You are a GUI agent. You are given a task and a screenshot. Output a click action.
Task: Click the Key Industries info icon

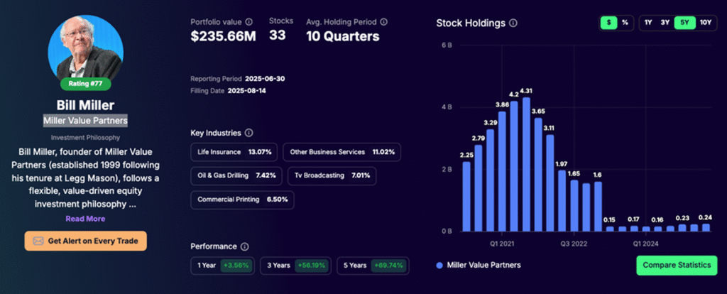248,133
